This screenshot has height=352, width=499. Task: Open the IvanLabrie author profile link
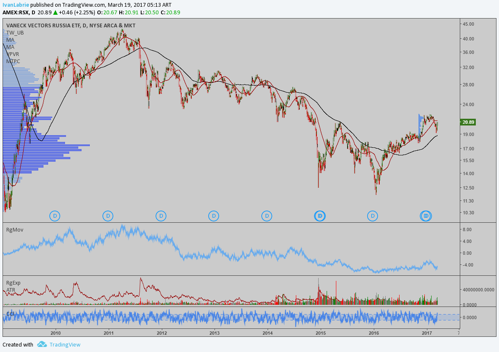tap(16, 5)
